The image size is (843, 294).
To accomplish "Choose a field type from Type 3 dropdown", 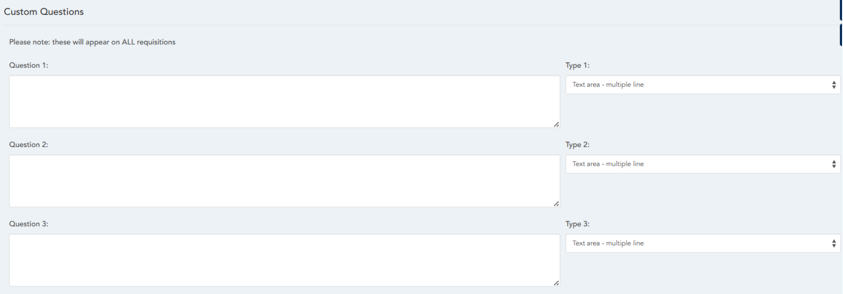I will 702,243.
